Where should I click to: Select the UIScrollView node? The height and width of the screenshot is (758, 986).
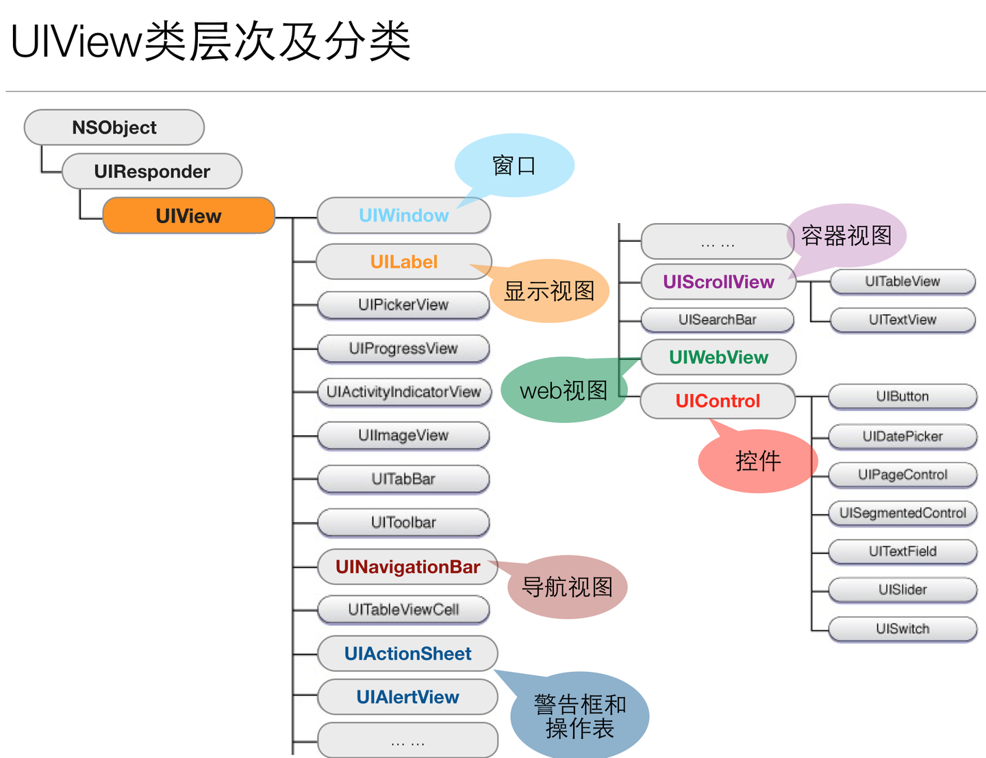click(x=718, y=282)
